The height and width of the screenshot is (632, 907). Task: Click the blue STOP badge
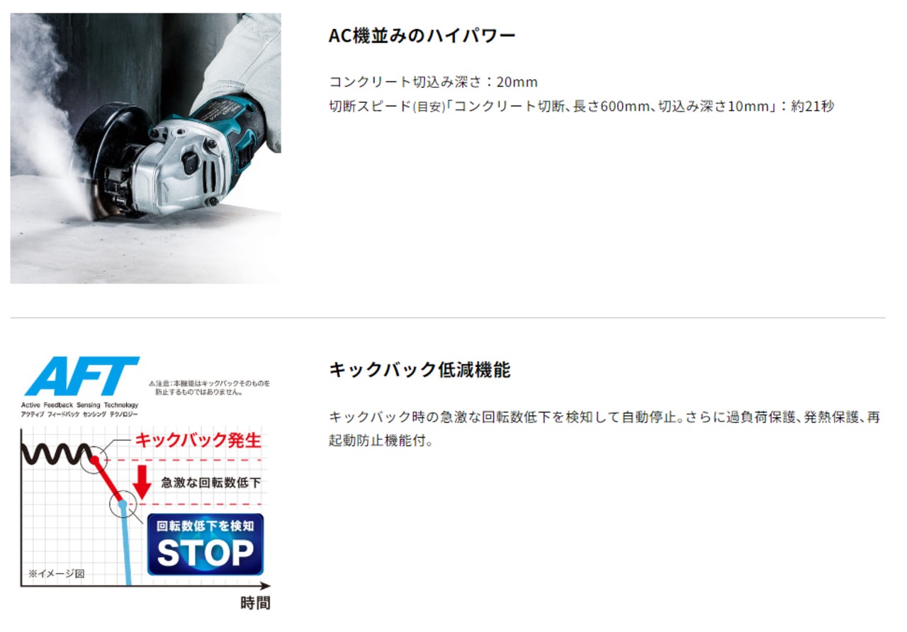click(x=205, y=543)
